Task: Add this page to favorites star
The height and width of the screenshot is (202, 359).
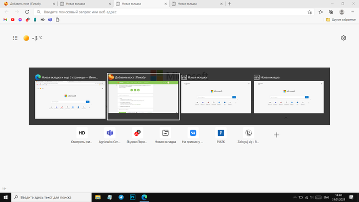Action: tap(310, 12)
